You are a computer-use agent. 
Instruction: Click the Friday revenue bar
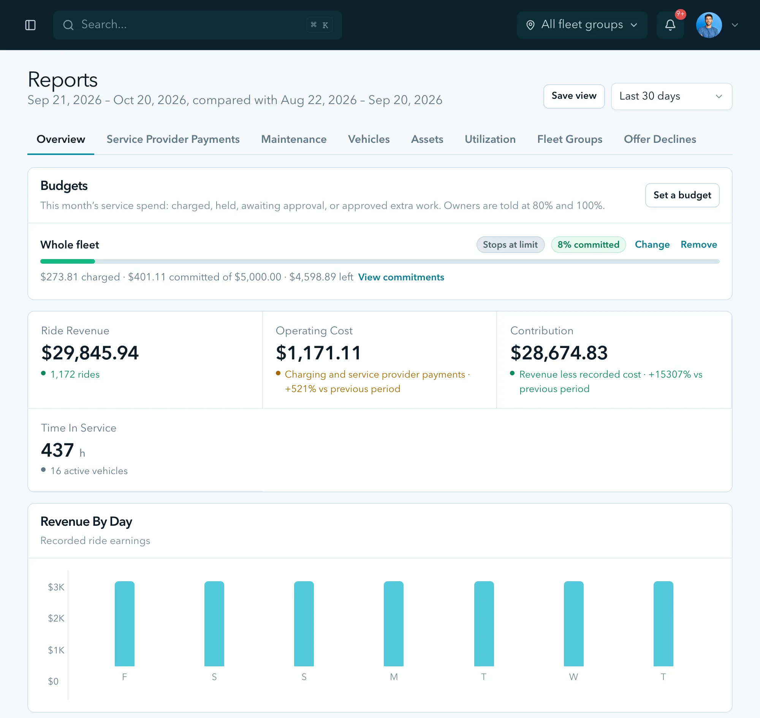point(124,623)
